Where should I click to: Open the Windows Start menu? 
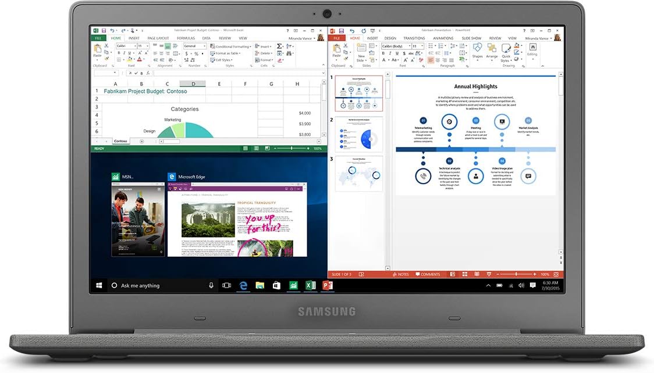coord(99,286)
